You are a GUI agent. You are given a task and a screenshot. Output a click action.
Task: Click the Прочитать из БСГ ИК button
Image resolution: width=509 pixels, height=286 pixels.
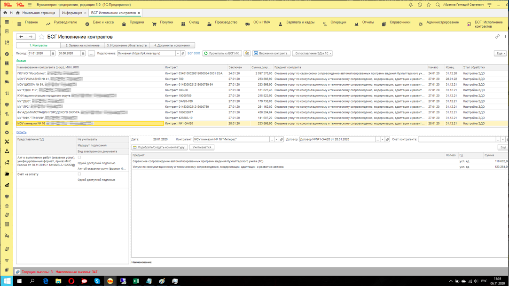click(222, 54)
